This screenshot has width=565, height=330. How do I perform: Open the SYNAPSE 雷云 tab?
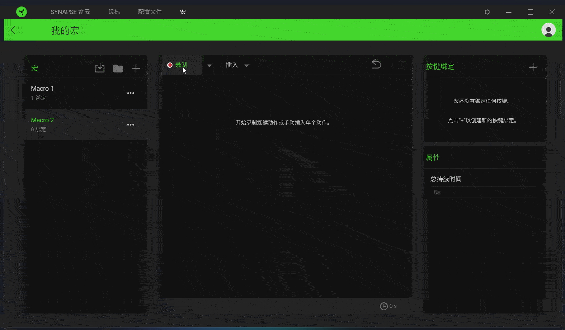(70, 12)
